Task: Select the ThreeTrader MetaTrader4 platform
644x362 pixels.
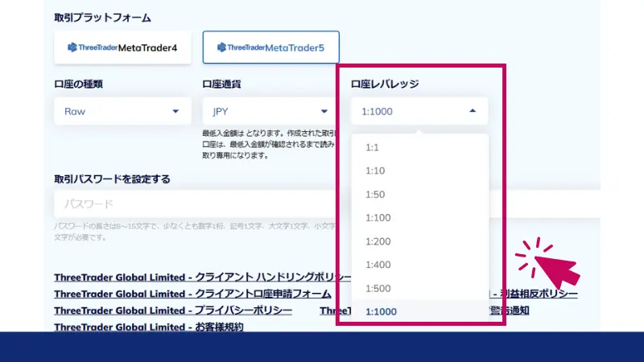Action: tap(122, 47)
